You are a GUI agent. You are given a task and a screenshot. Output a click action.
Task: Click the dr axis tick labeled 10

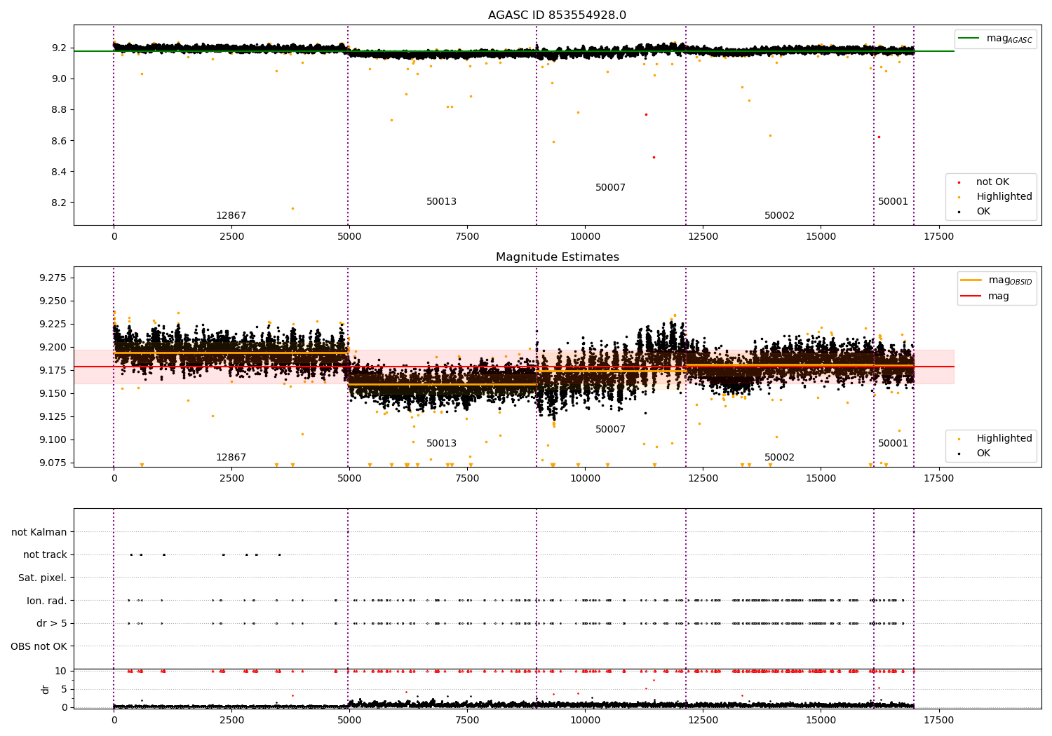[x=61, y=672]
